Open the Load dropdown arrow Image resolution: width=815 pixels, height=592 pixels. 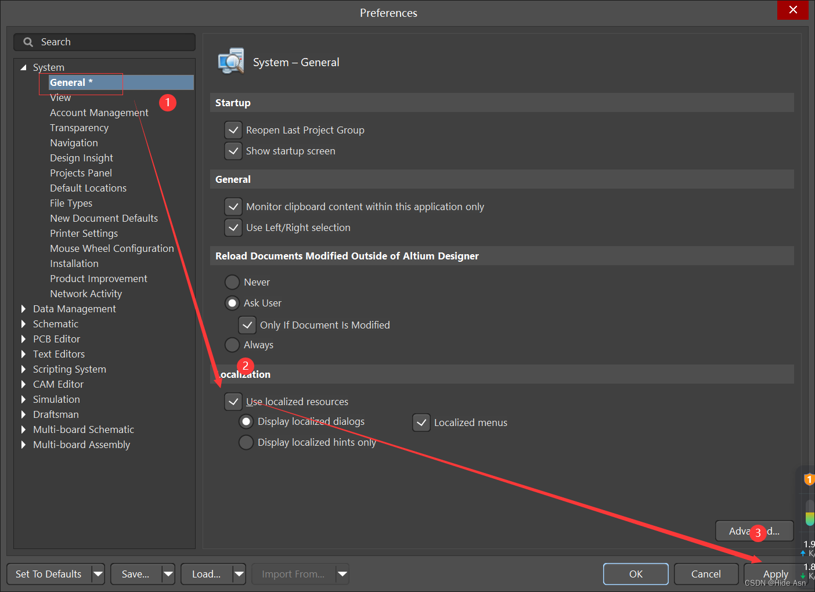click(239, 574)
